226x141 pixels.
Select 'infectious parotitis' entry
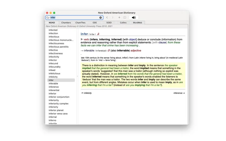pyautogui.click(x=58, y=47)
